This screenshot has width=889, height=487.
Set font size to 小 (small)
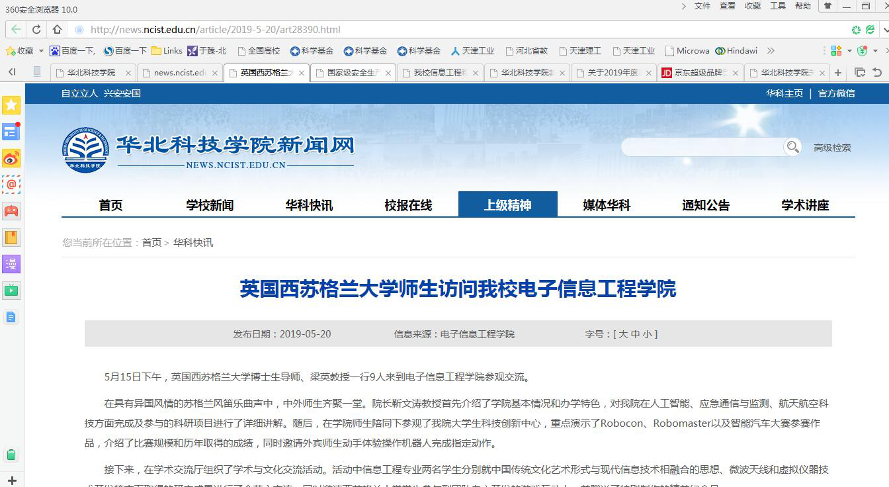click(x=647, y=334)
